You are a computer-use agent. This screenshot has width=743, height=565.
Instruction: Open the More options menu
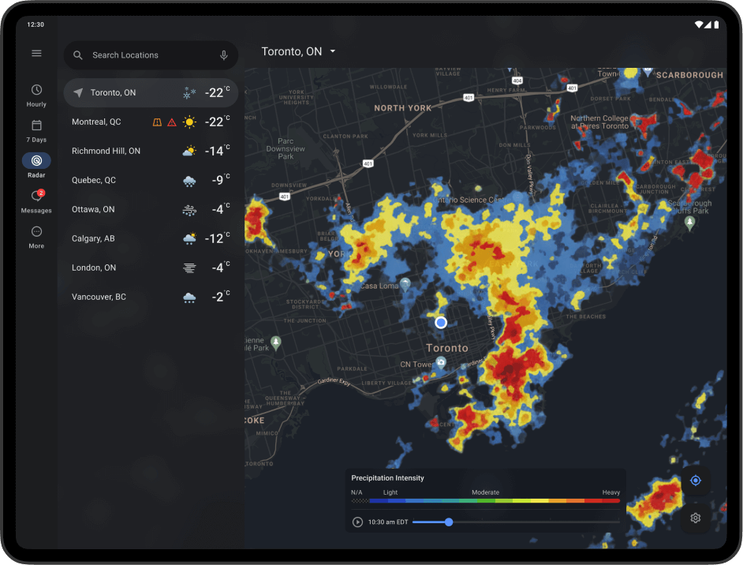click(36, 236)
